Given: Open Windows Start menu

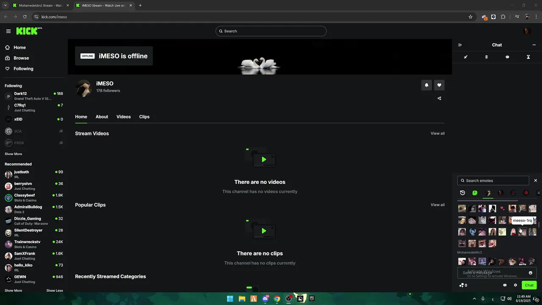Looking at the screenshot, I should (x=230, y=299).
